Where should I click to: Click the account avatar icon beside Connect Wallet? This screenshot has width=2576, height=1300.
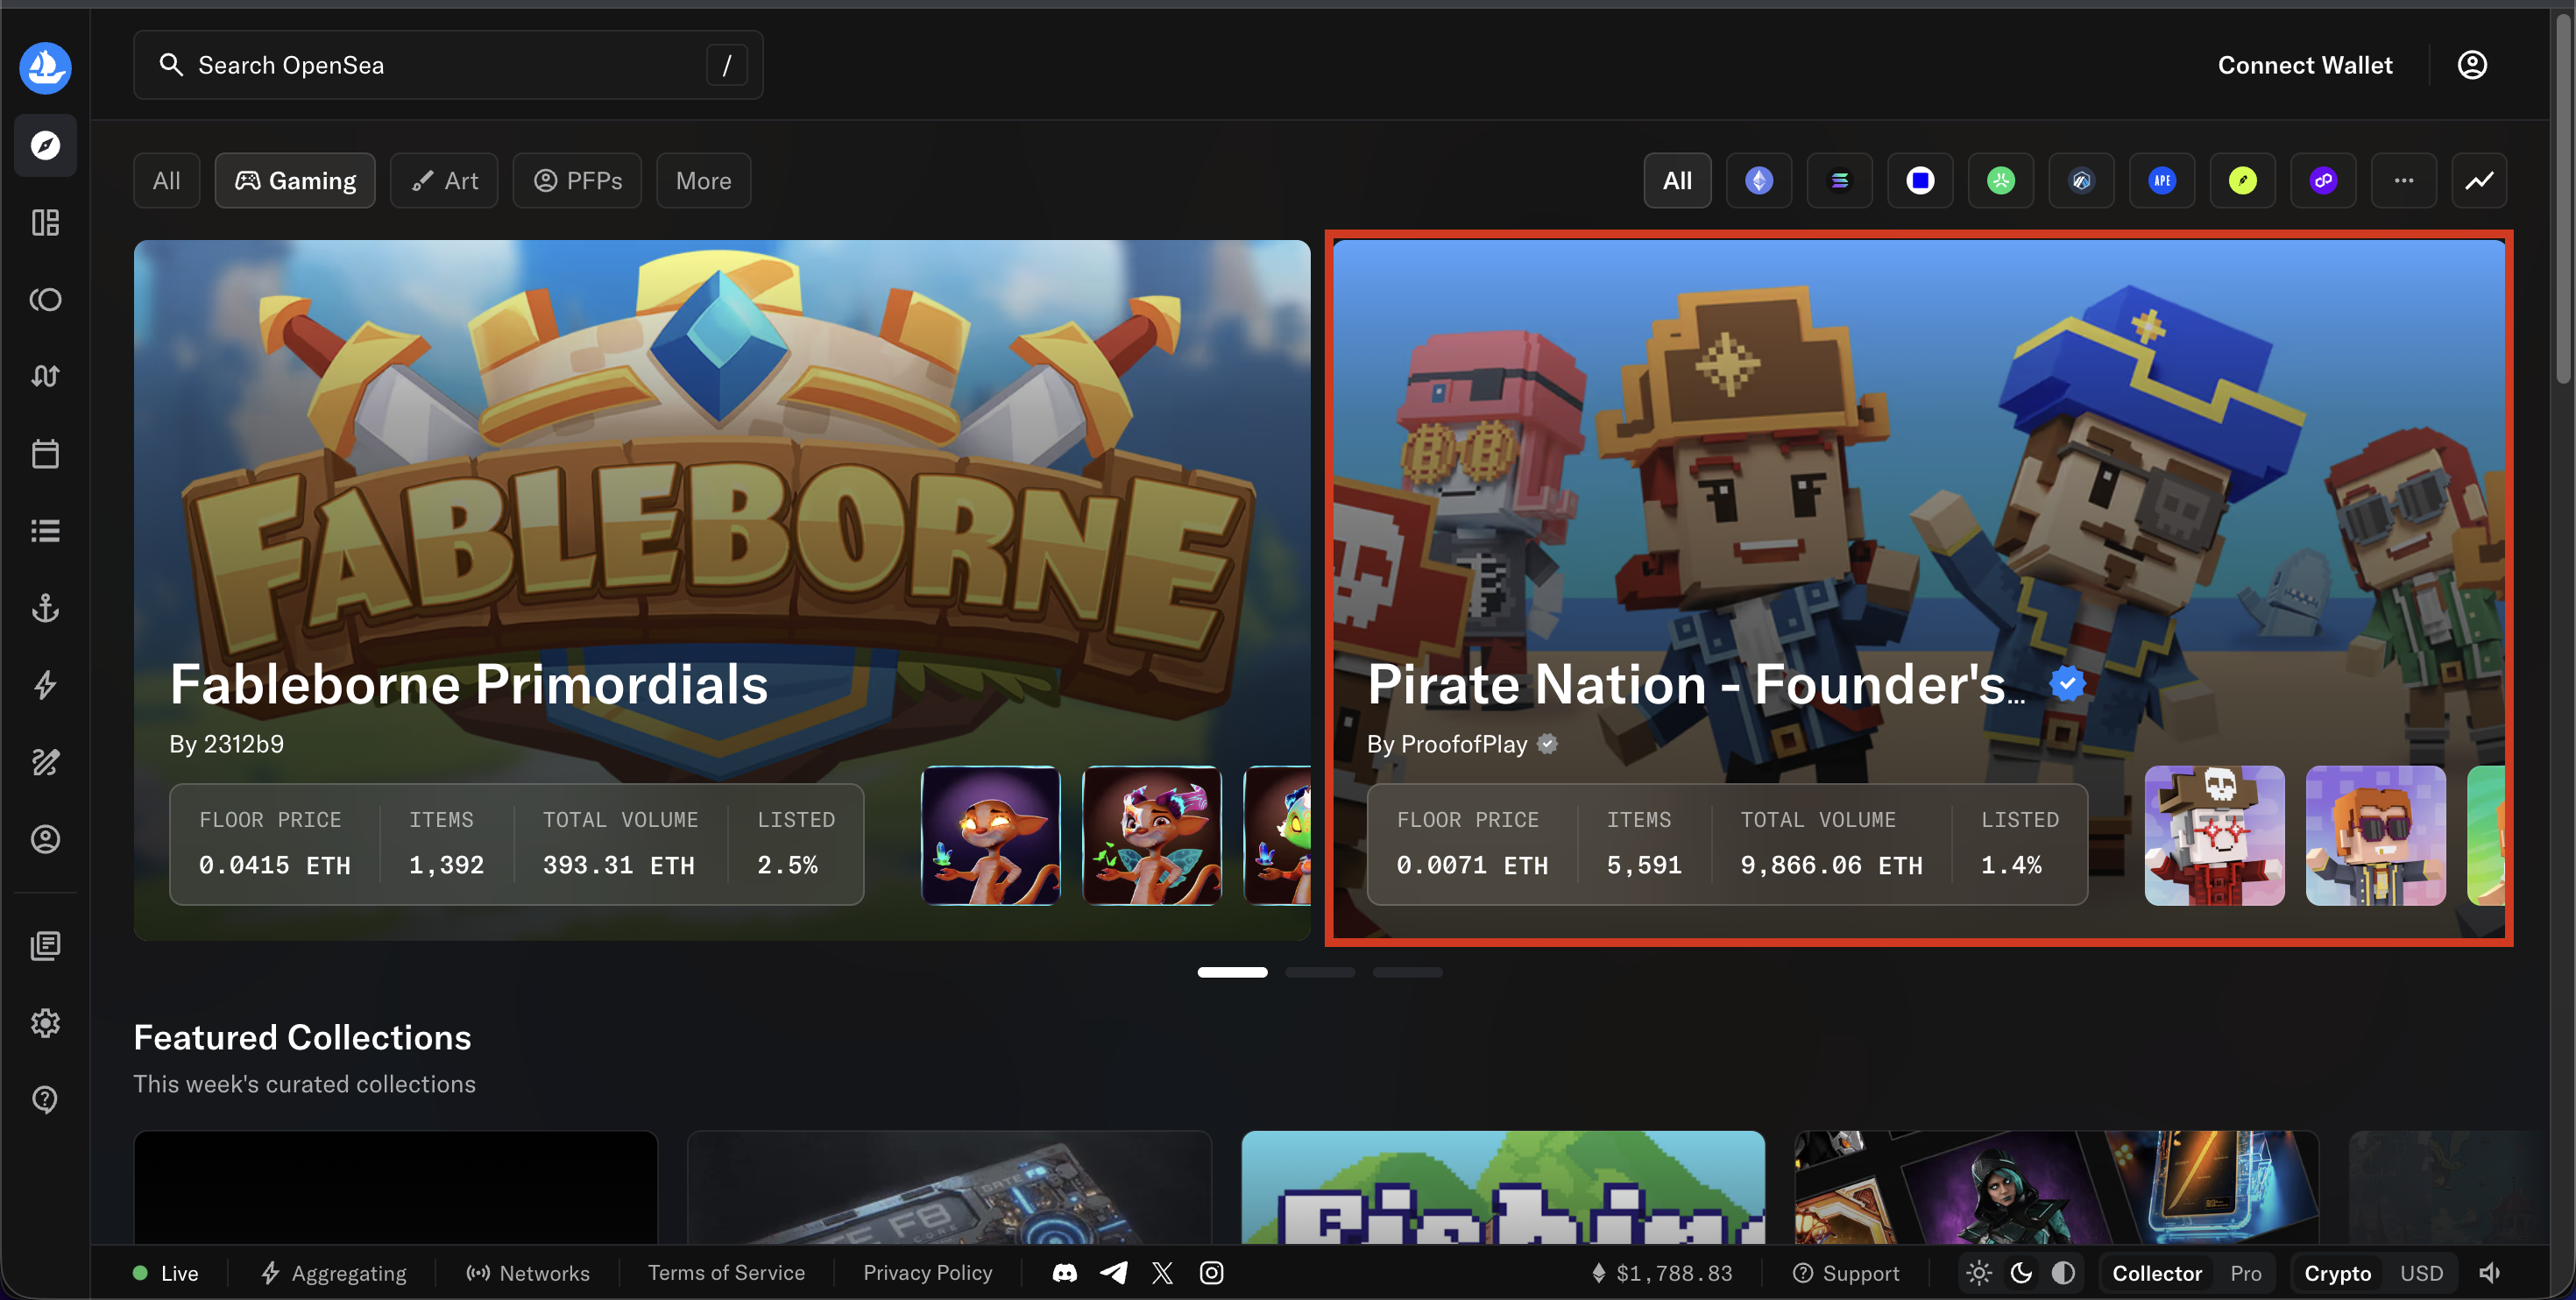pos(2472,65)
